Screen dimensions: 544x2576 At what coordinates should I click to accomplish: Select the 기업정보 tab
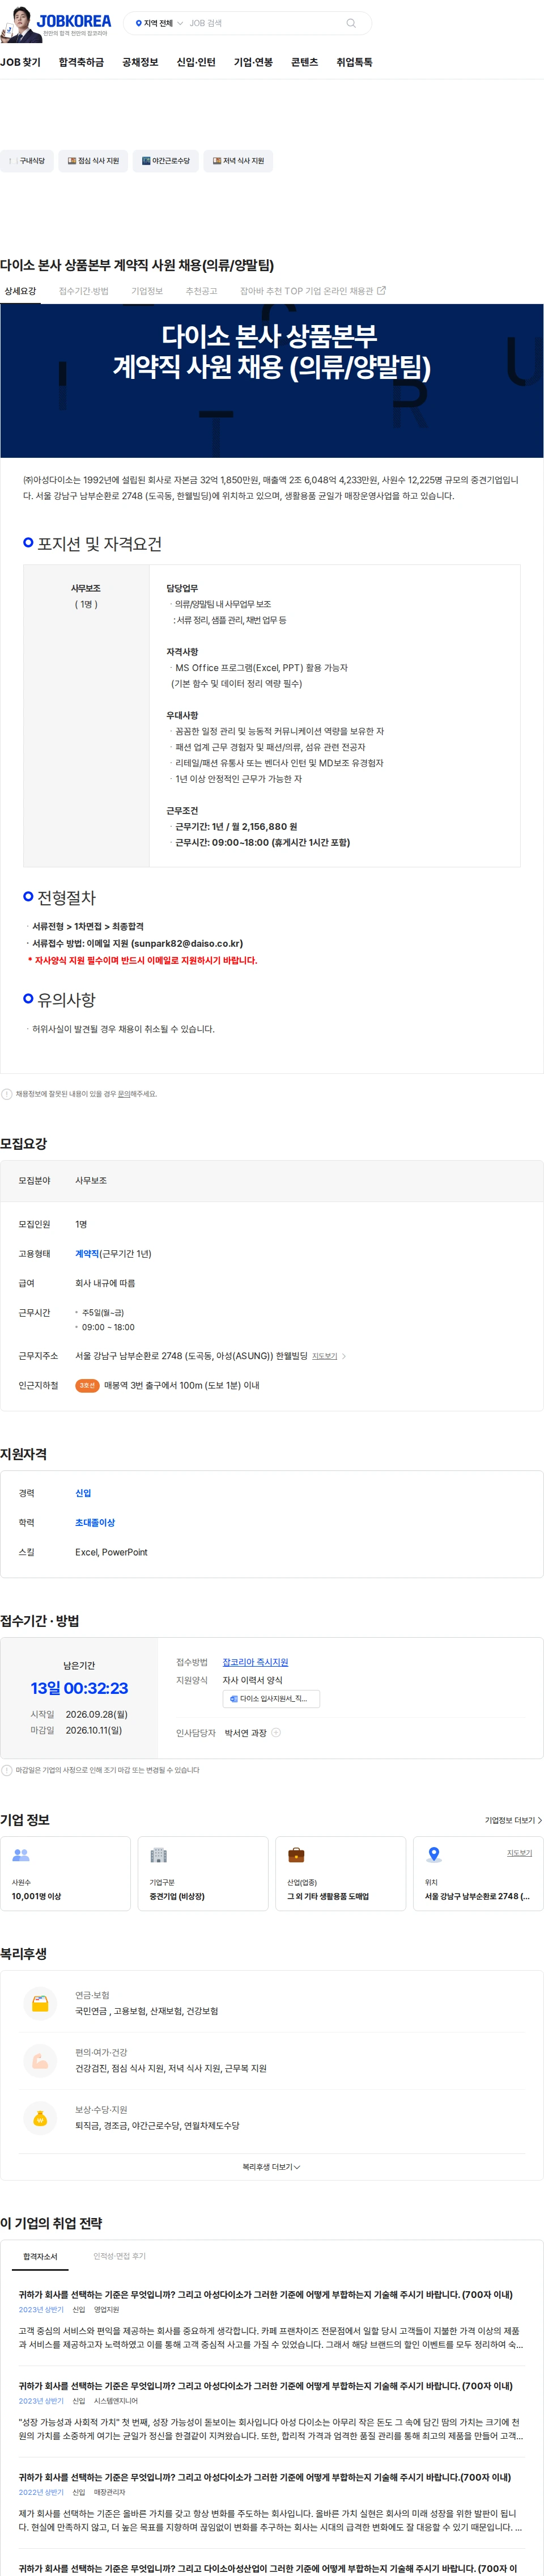pos(147,291)
